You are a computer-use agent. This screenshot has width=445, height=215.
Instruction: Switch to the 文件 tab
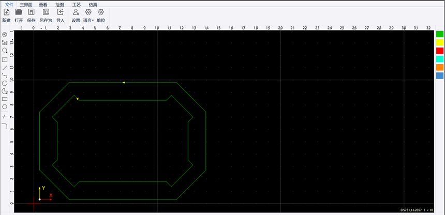click(10, 5)
